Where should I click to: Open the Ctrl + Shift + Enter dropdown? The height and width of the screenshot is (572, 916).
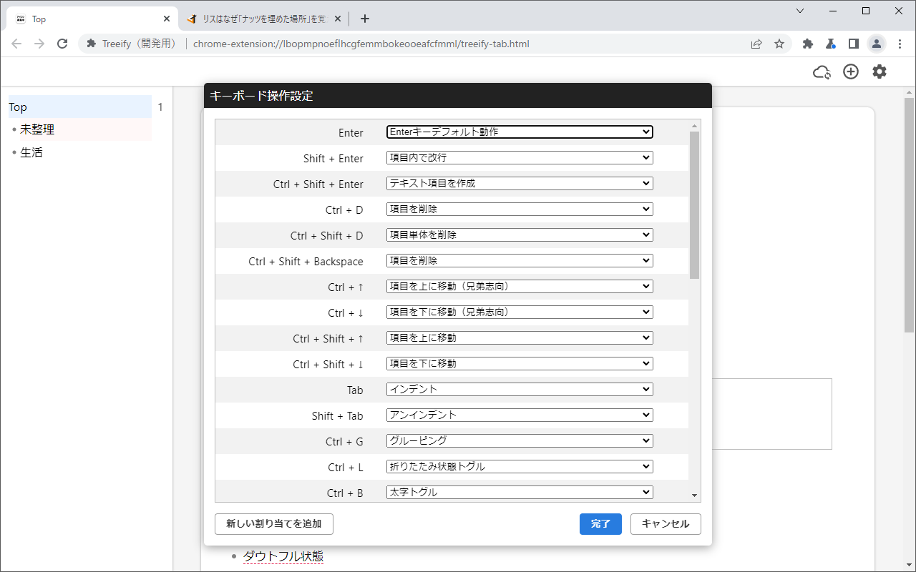[x=520, y=183]
